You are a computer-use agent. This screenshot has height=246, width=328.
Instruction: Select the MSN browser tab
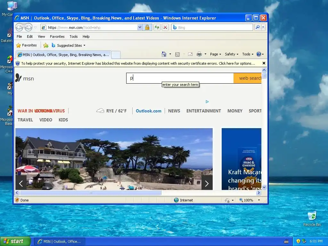(64, 55)
